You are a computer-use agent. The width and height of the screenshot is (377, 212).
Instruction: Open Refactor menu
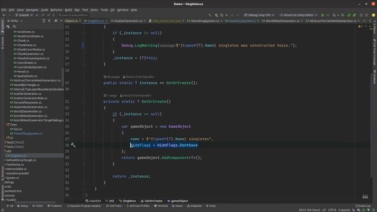57,10
